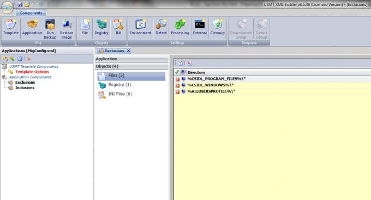Select the %CSIDL_WINDOWS%\* directory row
Viewport: 371px width, 200px height.
(x=272, y=85)
